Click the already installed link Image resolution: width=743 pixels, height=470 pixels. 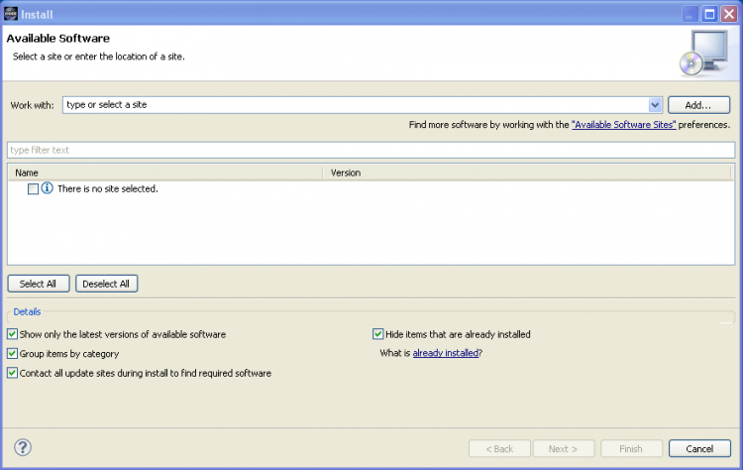446,353
